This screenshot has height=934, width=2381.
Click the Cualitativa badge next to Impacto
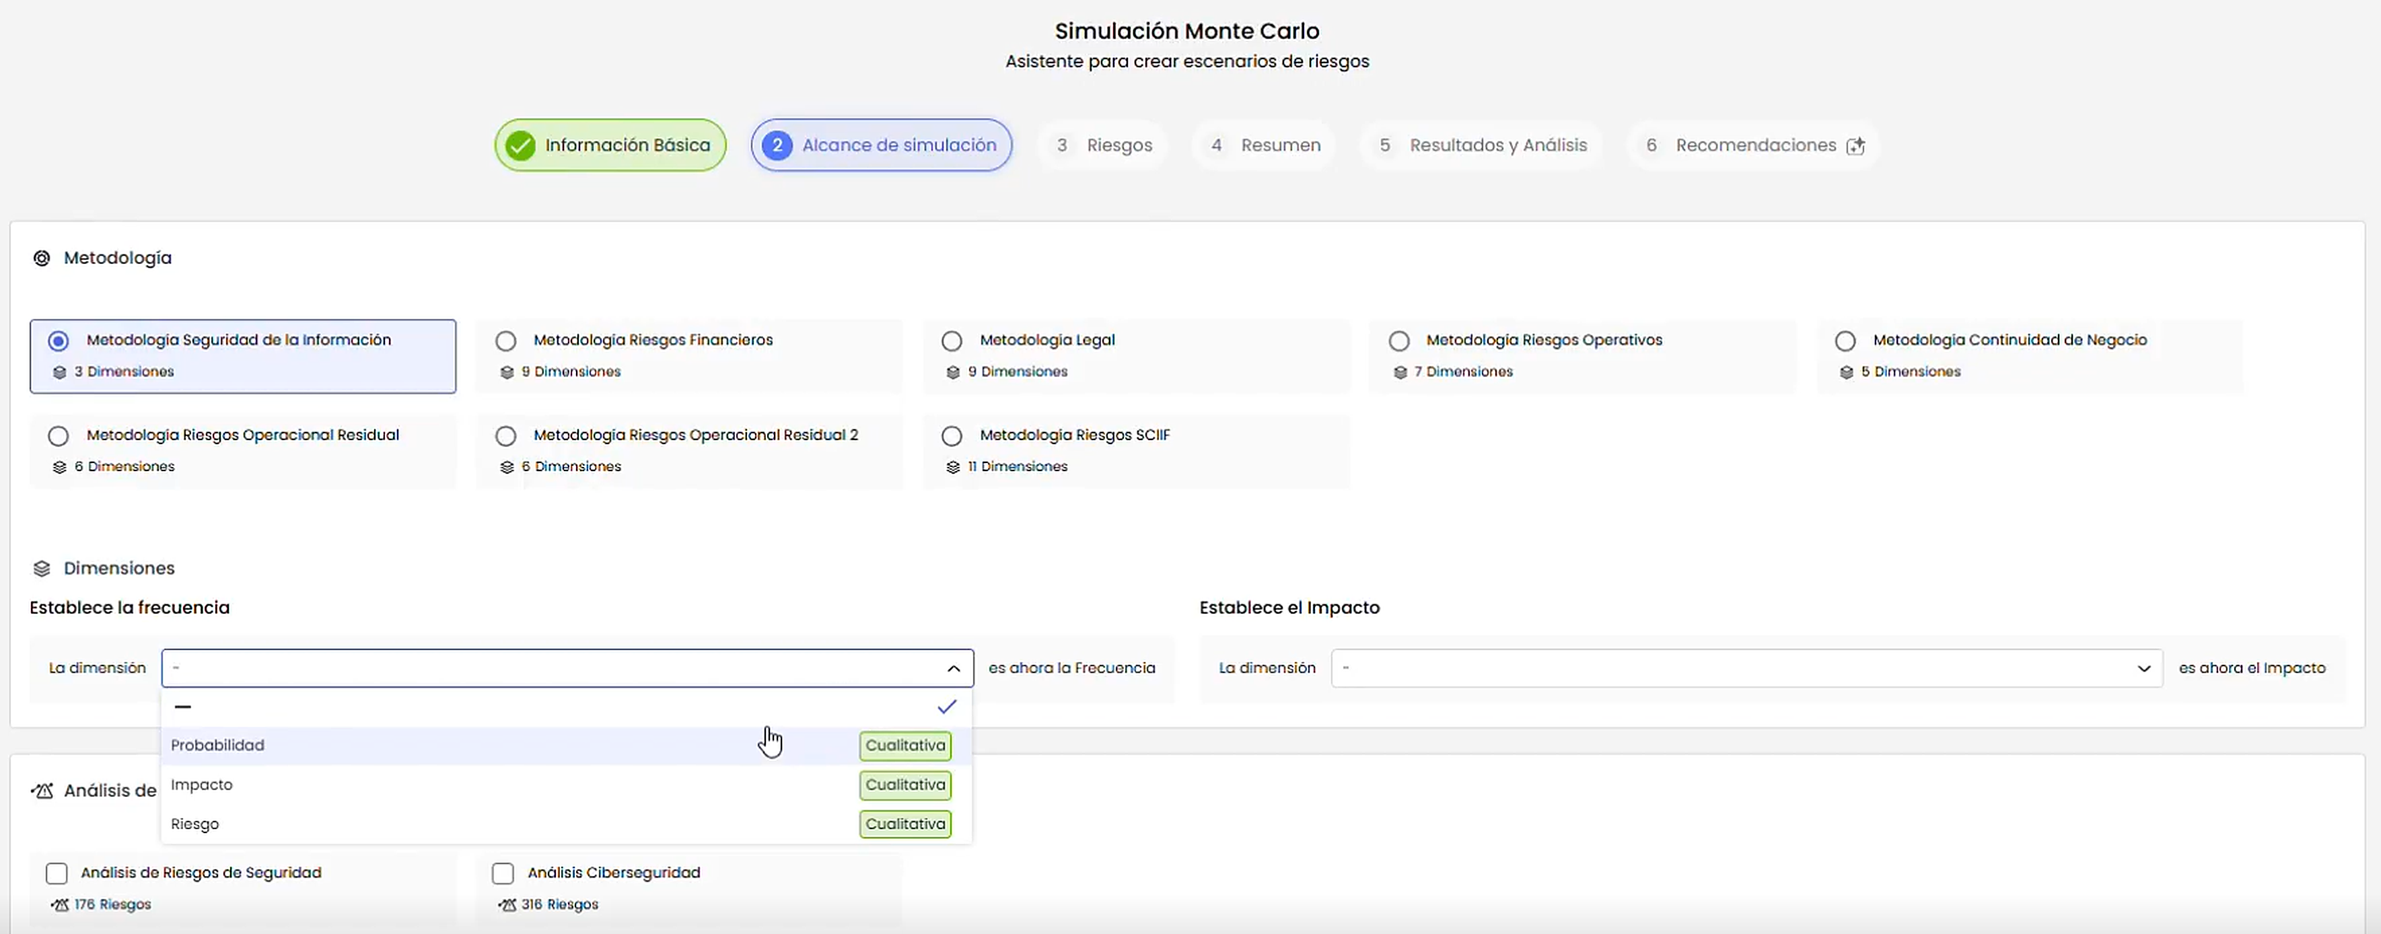[905, 785]
